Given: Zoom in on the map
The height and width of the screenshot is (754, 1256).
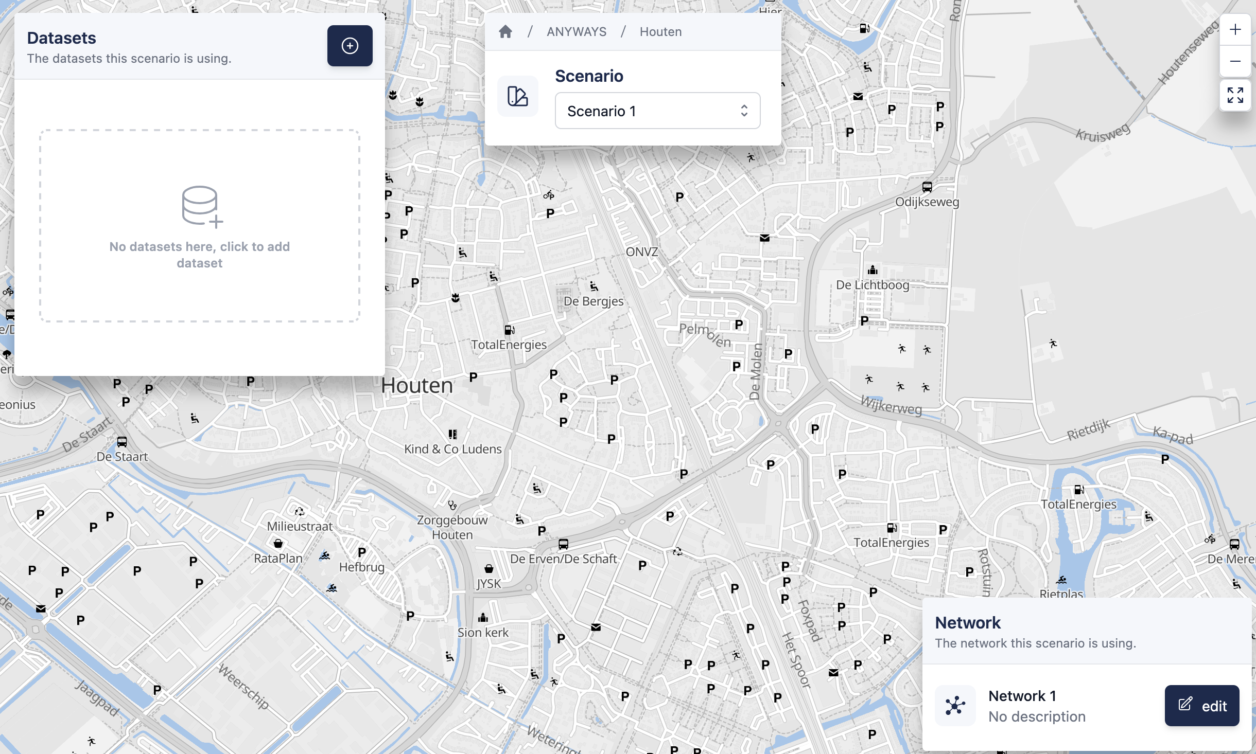Looking at the screenshot, I should pyautogui.click(x=1235, y=30).
